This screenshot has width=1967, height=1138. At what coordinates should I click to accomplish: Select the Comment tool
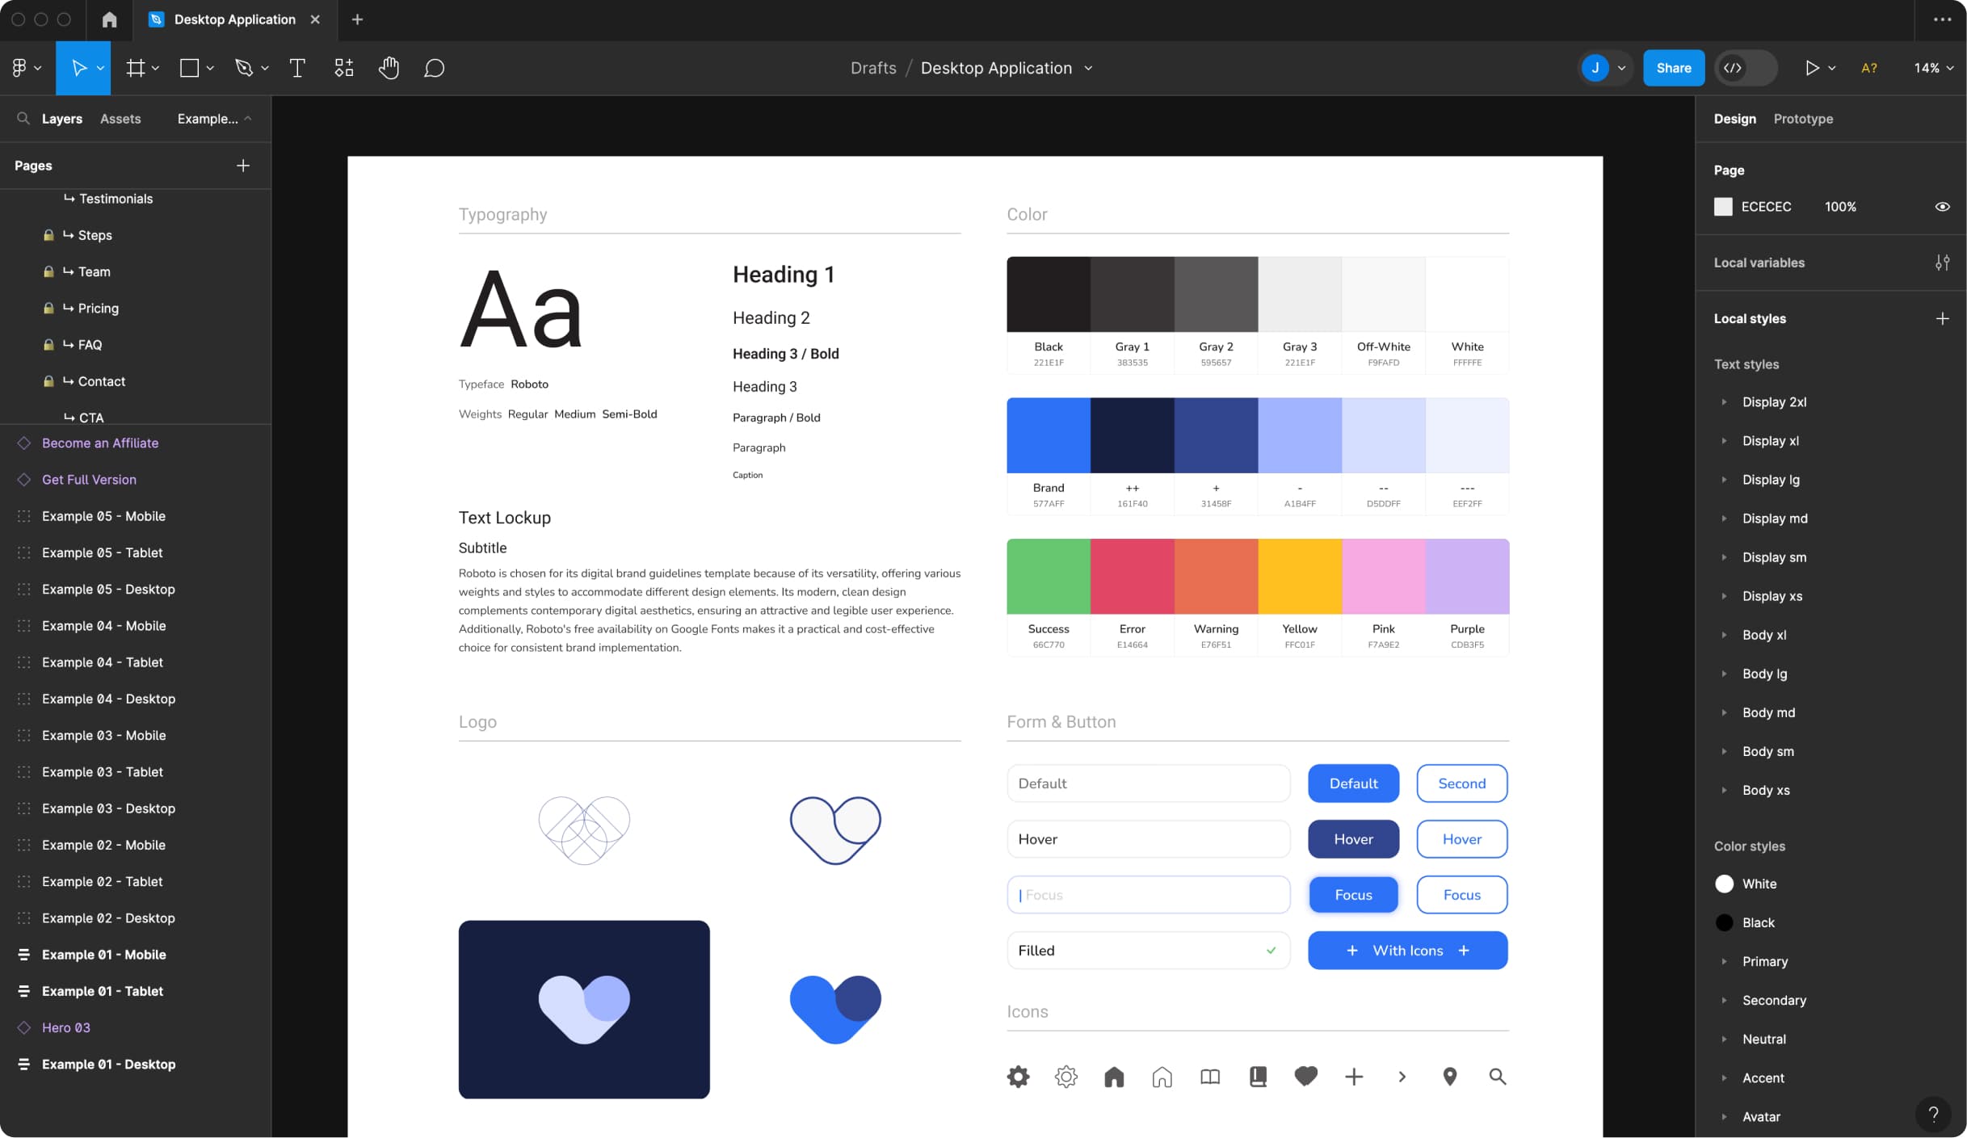(x=434, y=68)
